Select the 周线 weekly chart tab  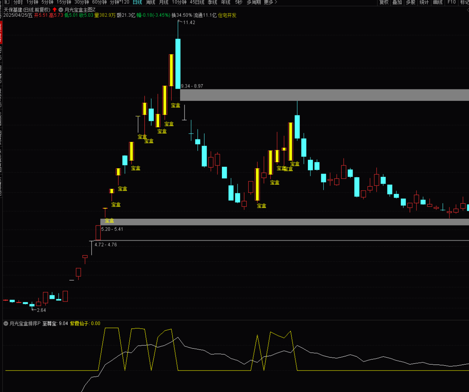[150, 2]
